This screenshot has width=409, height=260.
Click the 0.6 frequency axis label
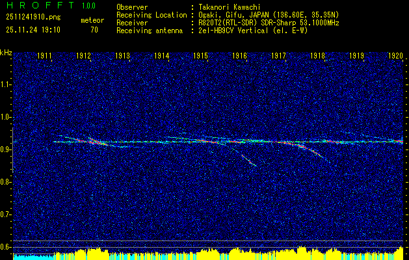[x=6, y=246]
